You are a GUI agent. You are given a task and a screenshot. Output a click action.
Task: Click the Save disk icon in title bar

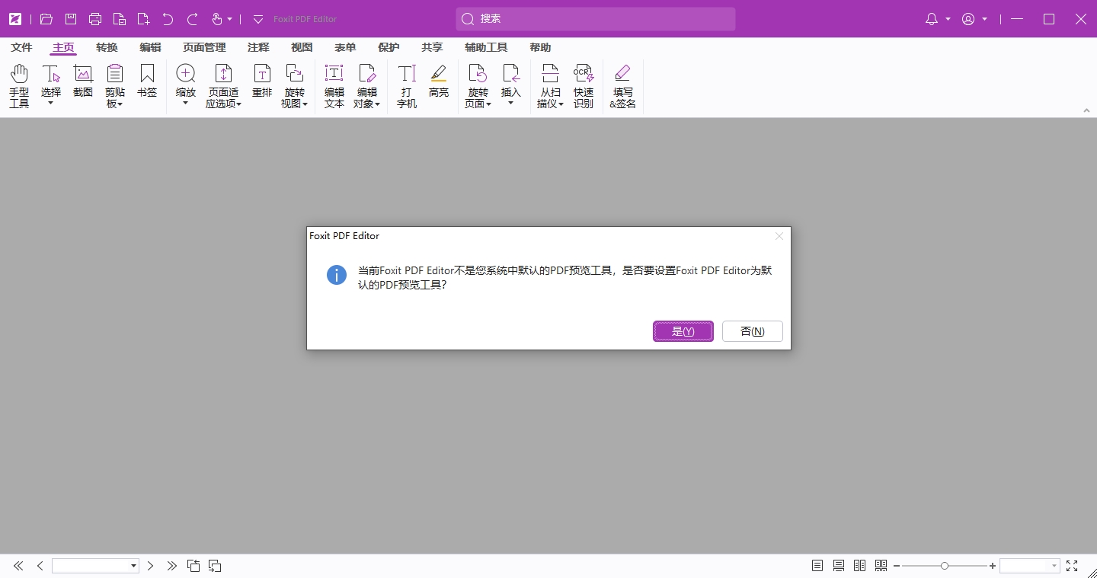(x=71, y=19)
